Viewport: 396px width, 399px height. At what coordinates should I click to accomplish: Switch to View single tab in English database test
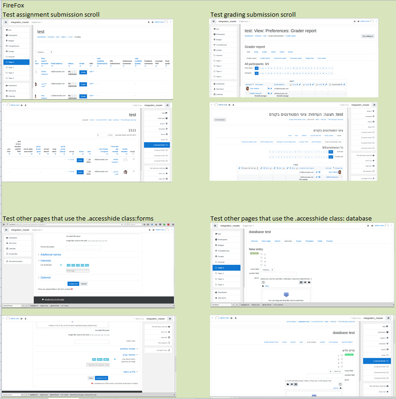pyautogui.click(x=266, y=241)
